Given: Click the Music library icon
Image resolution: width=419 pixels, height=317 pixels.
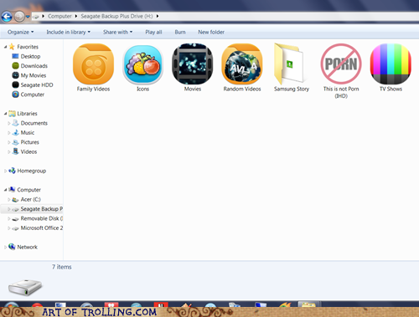Looking at the screenshot, I should pos(16,132).
